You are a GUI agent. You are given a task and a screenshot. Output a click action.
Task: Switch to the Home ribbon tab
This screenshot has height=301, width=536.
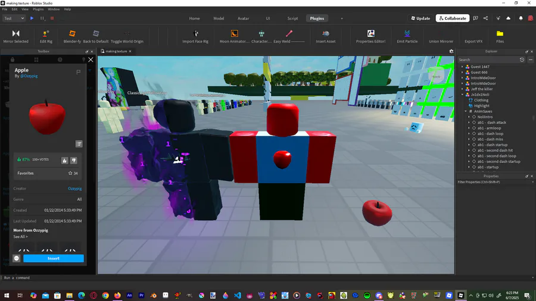click(195, 18)
